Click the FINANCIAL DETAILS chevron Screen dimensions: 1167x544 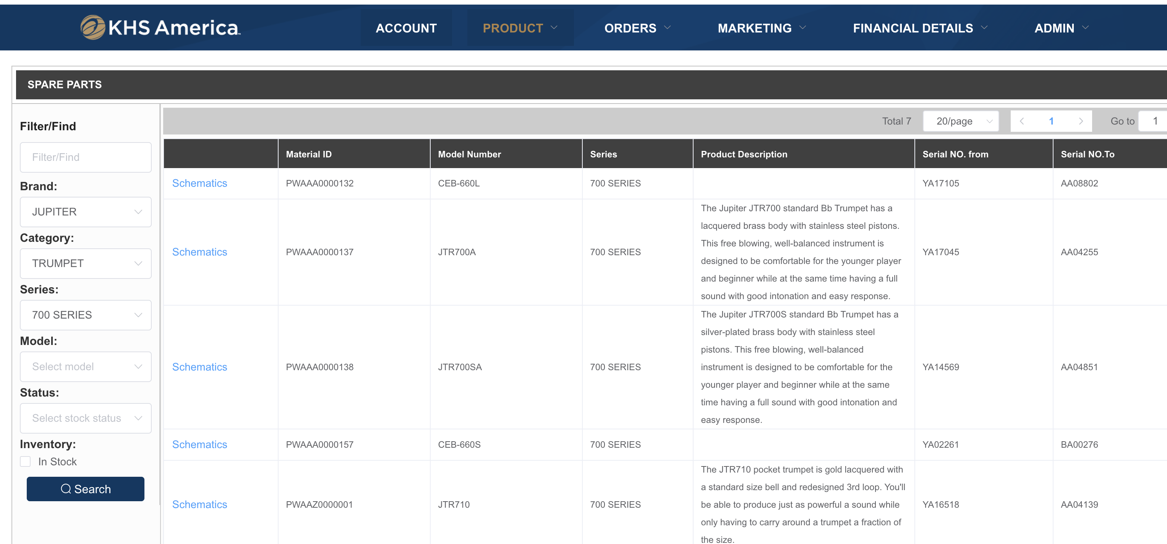click(x=984, y=28)
